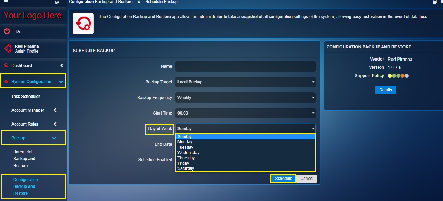Image resolution: width=443 pixels, height=201 pixels.
Task: Click the Schedule Enabled label
Action: click(155, 160)
